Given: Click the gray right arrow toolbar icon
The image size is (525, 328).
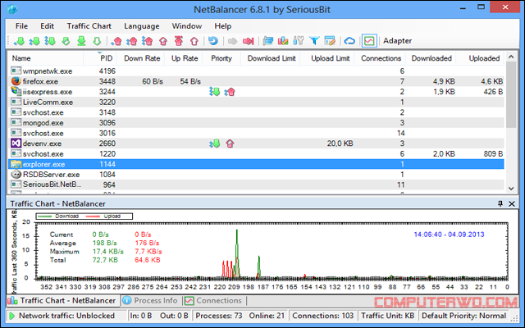Looking at the screenshot, I should (232, 41).
